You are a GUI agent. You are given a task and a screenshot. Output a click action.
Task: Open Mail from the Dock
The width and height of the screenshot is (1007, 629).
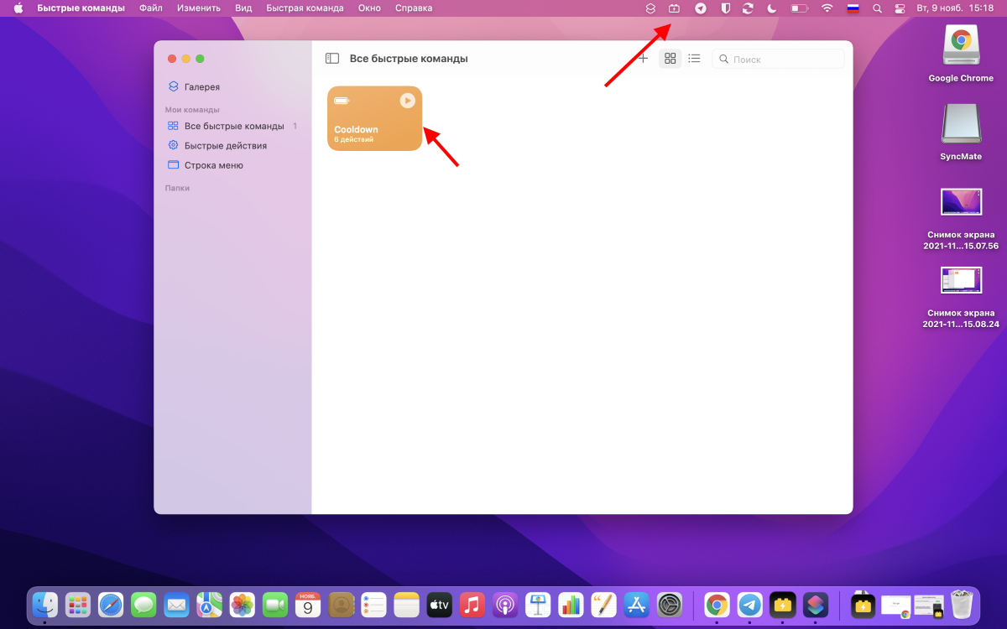[176, 604]
